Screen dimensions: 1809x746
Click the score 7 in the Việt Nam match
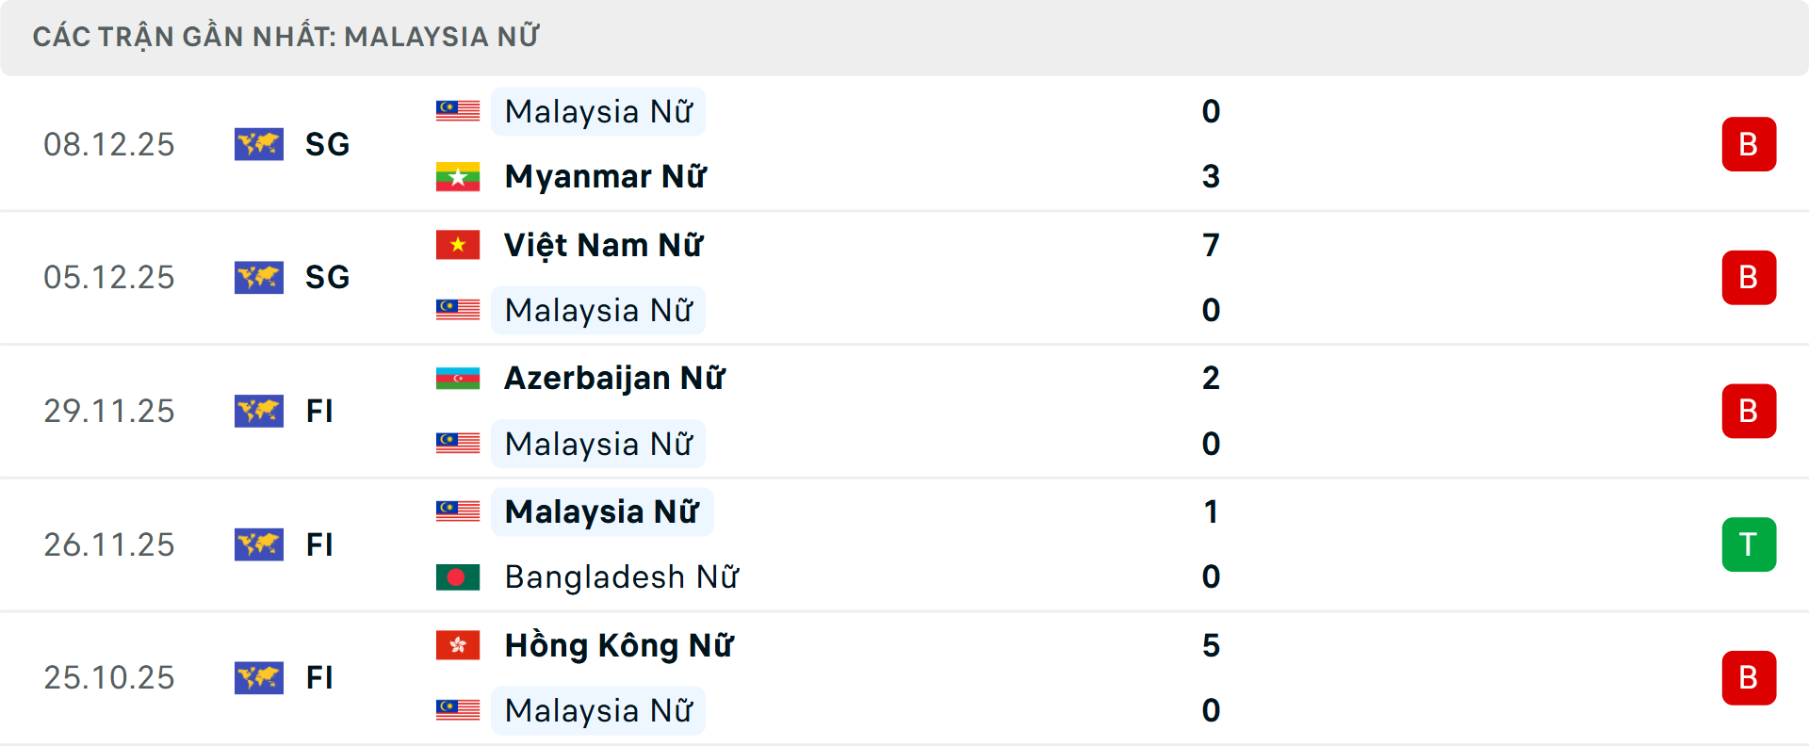1212,244
